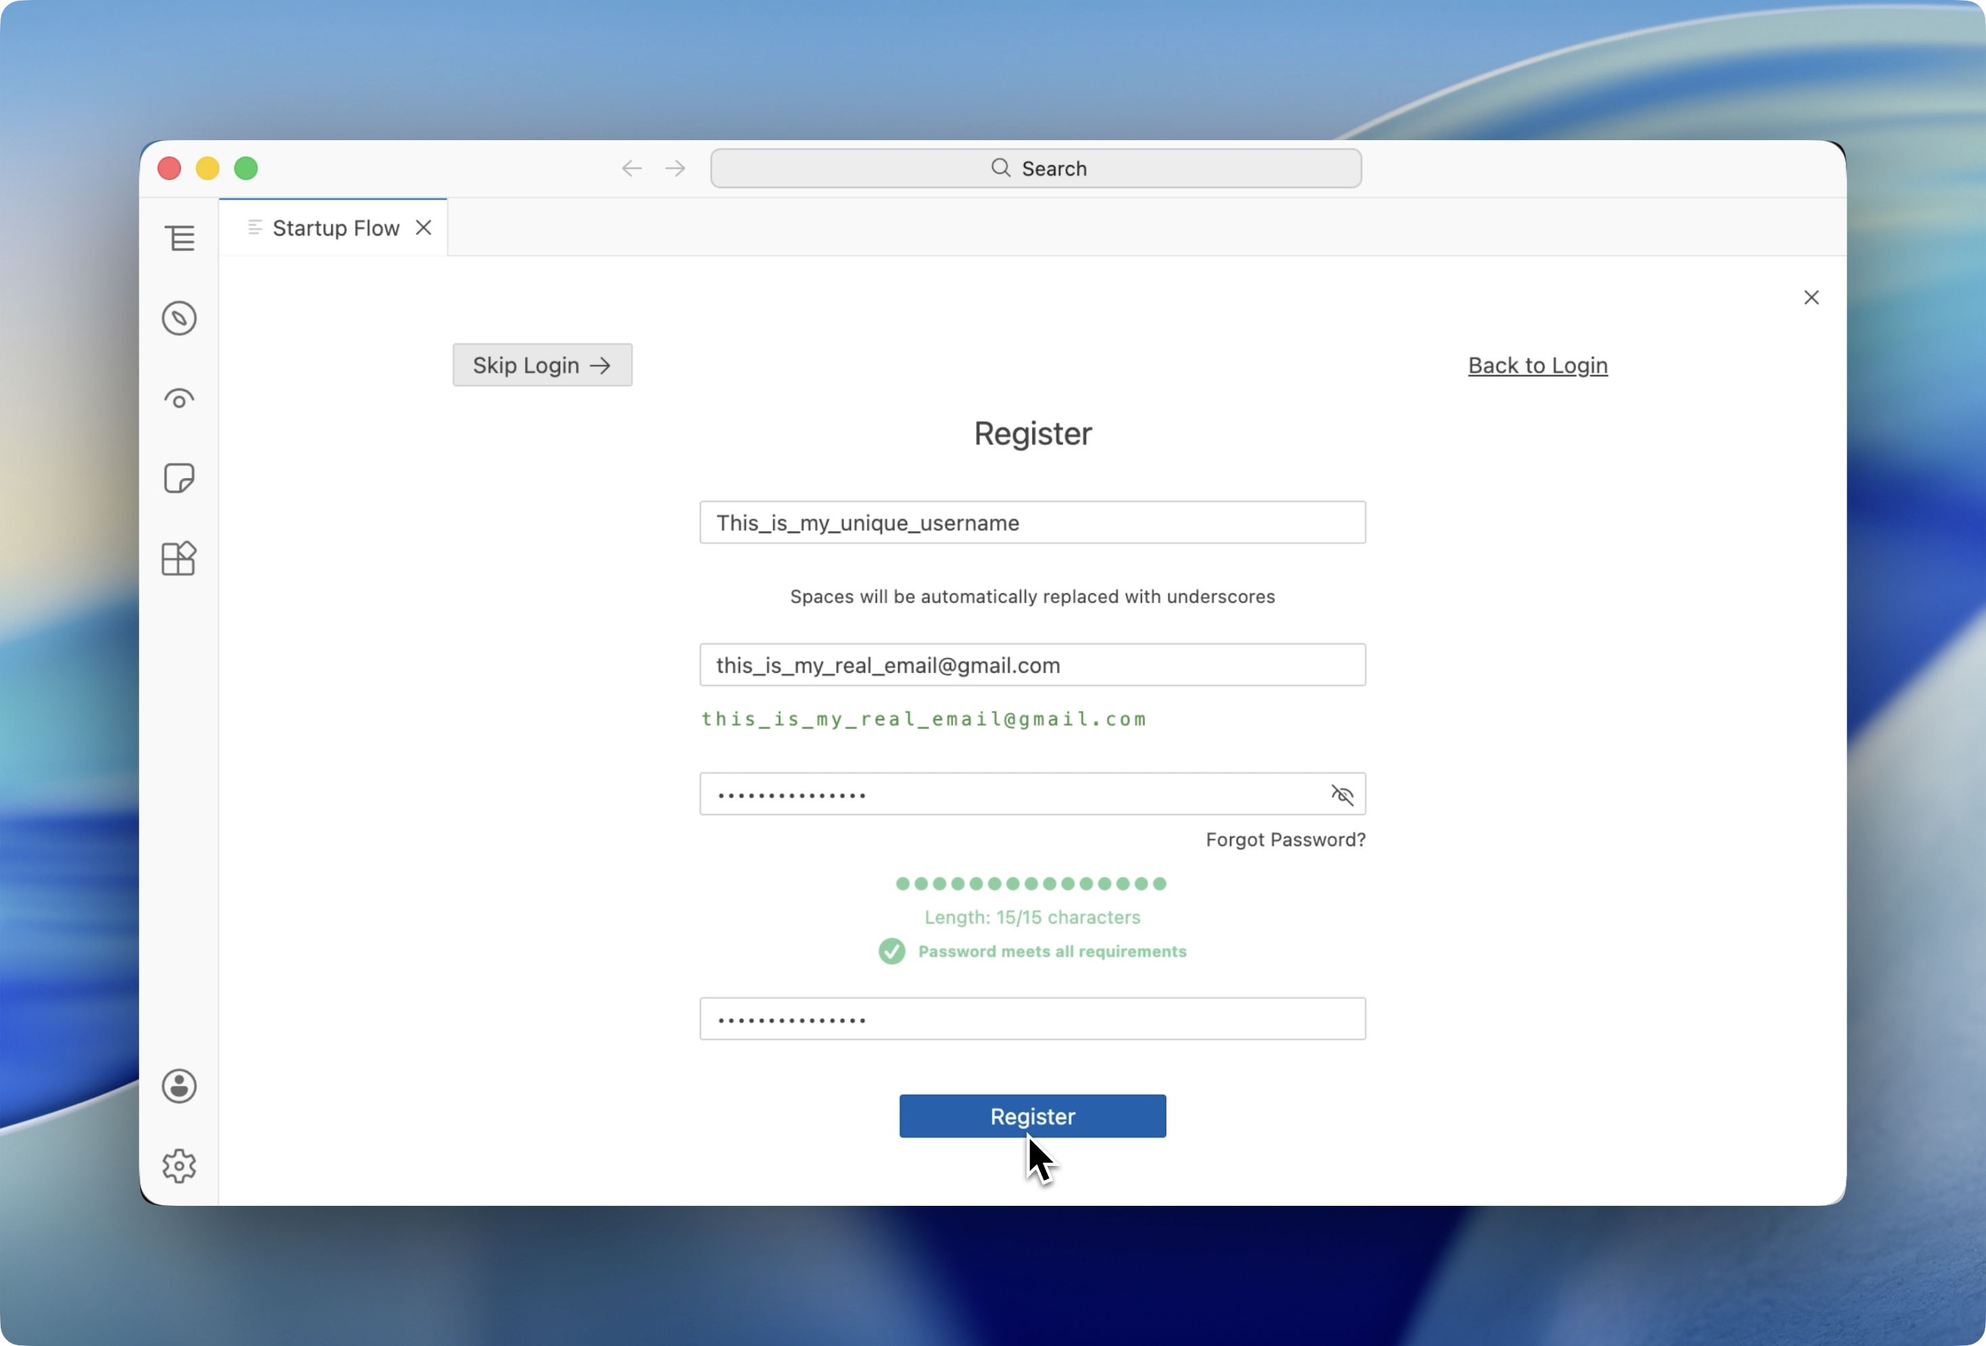Click the green checkmark requirements indicator
Viewport: 1986px width, 1346px height.
tap(892, 951)
